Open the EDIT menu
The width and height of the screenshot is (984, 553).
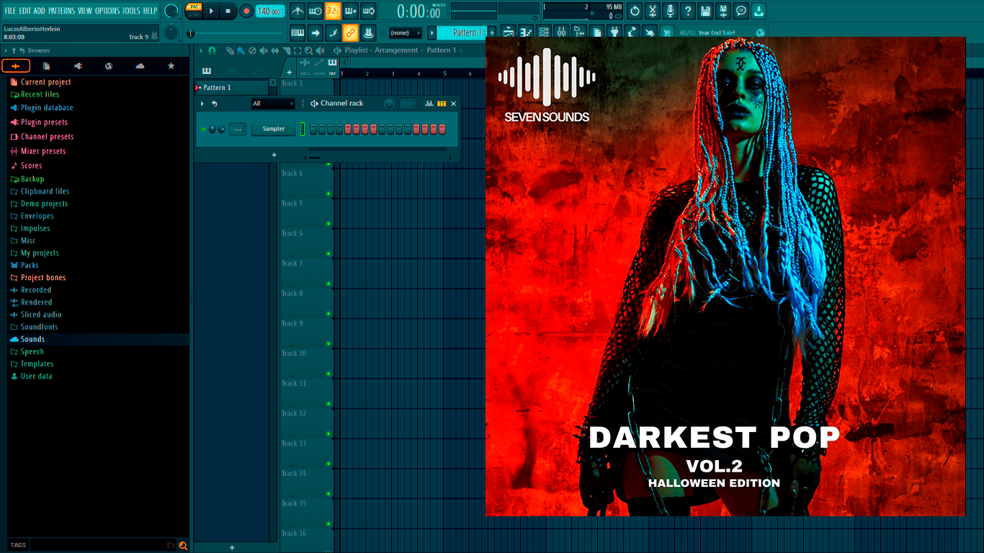tap(24, 11)
